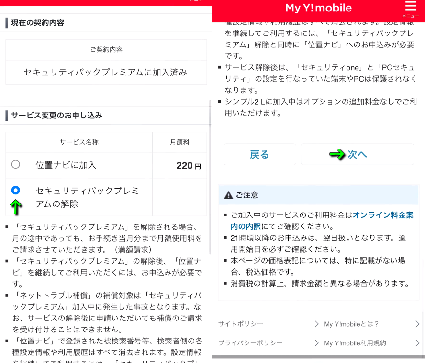Screen dimensions: 425x363
Task: Select the 位置ナビに加入 radio button
Action: (16, 164)
